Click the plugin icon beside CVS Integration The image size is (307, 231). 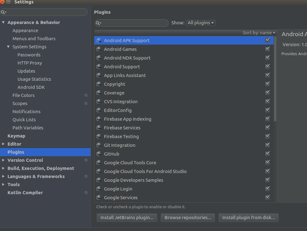[x=99, y=101]
